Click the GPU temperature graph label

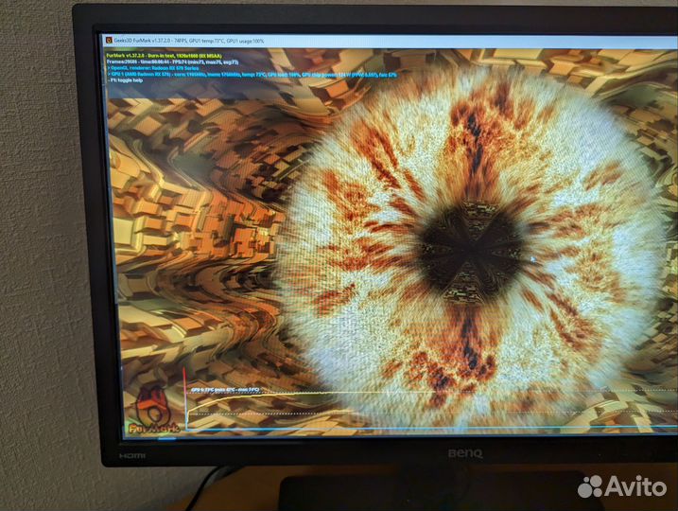[227, 389]
